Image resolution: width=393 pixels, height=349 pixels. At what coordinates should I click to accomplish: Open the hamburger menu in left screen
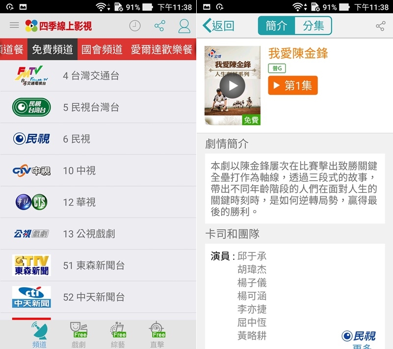(x=14, y=25)
